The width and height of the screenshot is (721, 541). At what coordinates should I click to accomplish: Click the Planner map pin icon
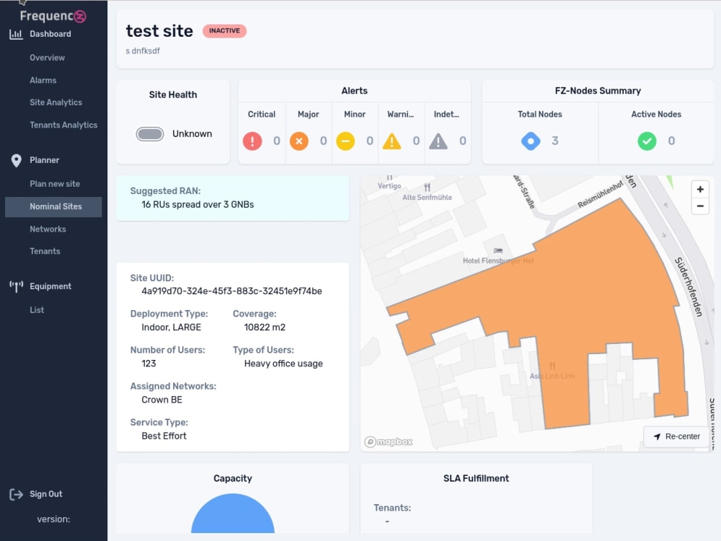(16, 161)
